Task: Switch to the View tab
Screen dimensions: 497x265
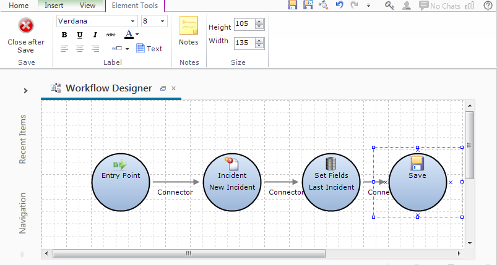Action: (87, 6)
